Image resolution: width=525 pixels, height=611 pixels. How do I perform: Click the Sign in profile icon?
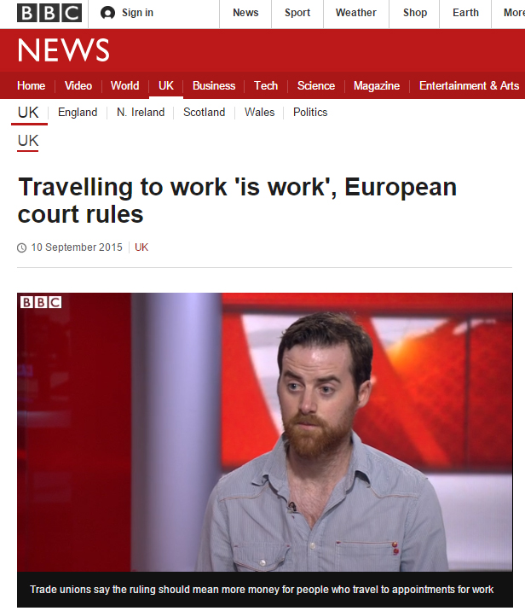pos(107,13)
